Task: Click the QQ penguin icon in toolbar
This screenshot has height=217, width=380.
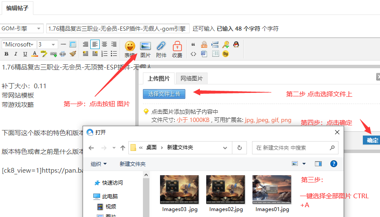Action: click(x=235, y=44)
